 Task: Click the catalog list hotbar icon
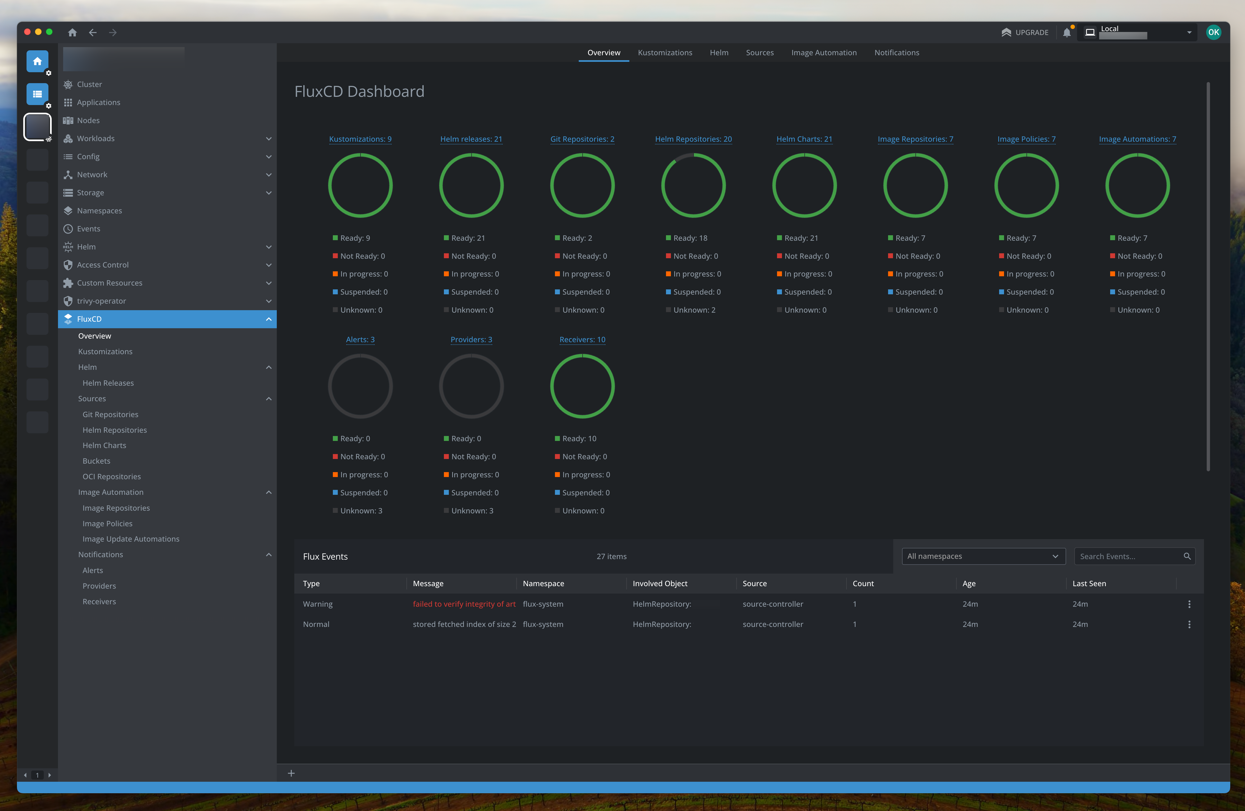click(37, 94)
